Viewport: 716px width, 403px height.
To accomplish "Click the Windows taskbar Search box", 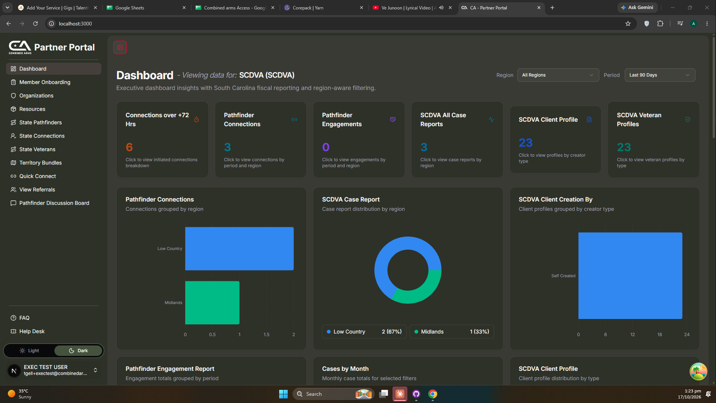I will pyautogui.click(x=333, y=394).
